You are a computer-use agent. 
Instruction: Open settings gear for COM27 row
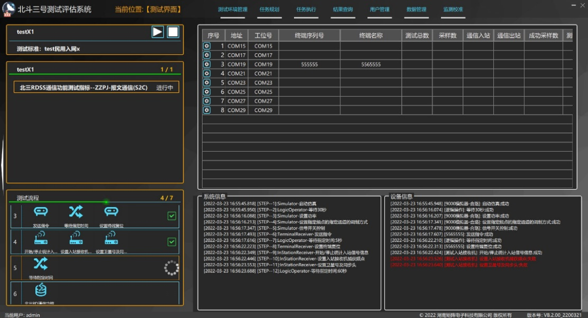207,101
